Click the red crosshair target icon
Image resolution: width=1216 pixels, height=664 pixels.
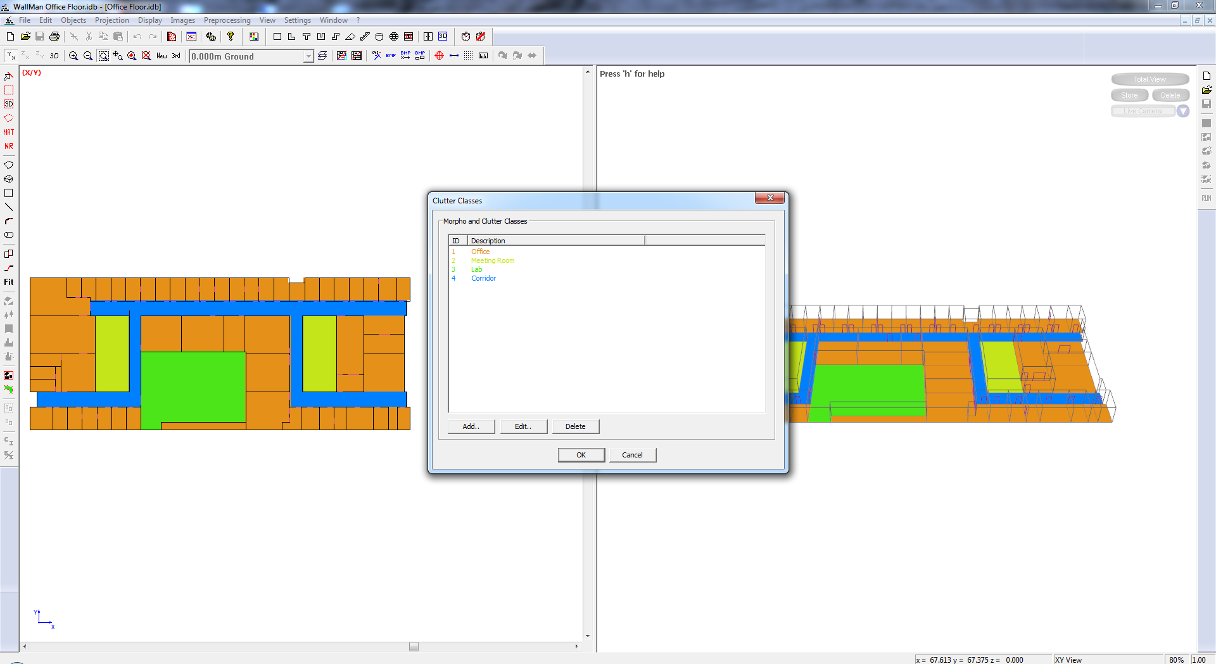[439, 56]
